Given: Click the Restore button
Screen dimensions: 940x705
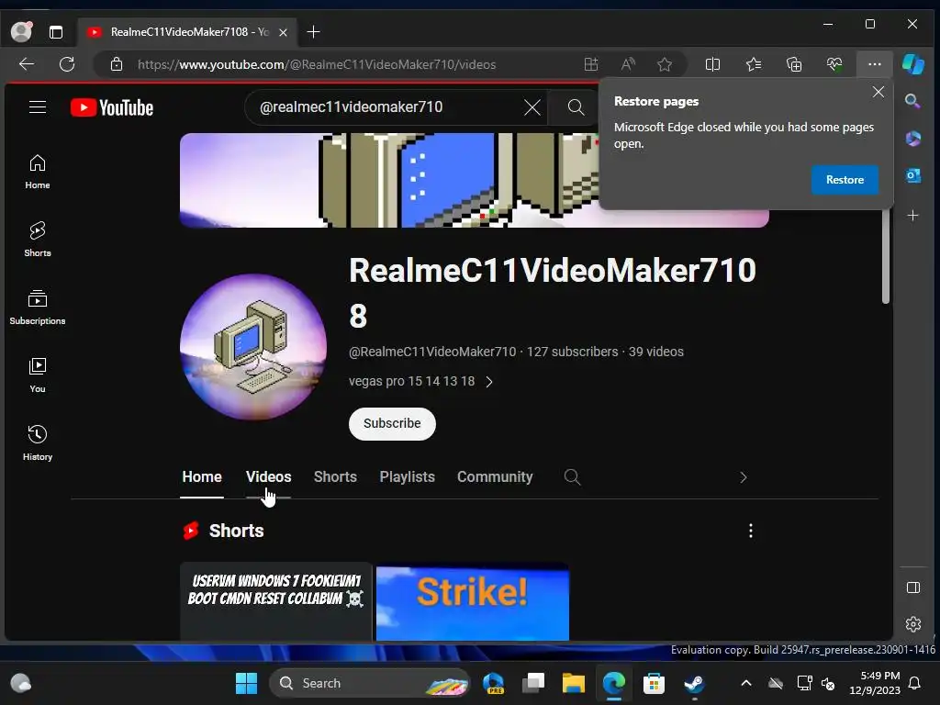Looking at the screenshot, I should 845,180.
